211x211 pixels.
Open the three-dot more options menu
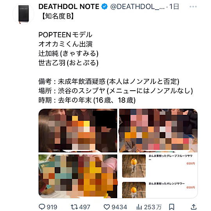coord(193,7)
